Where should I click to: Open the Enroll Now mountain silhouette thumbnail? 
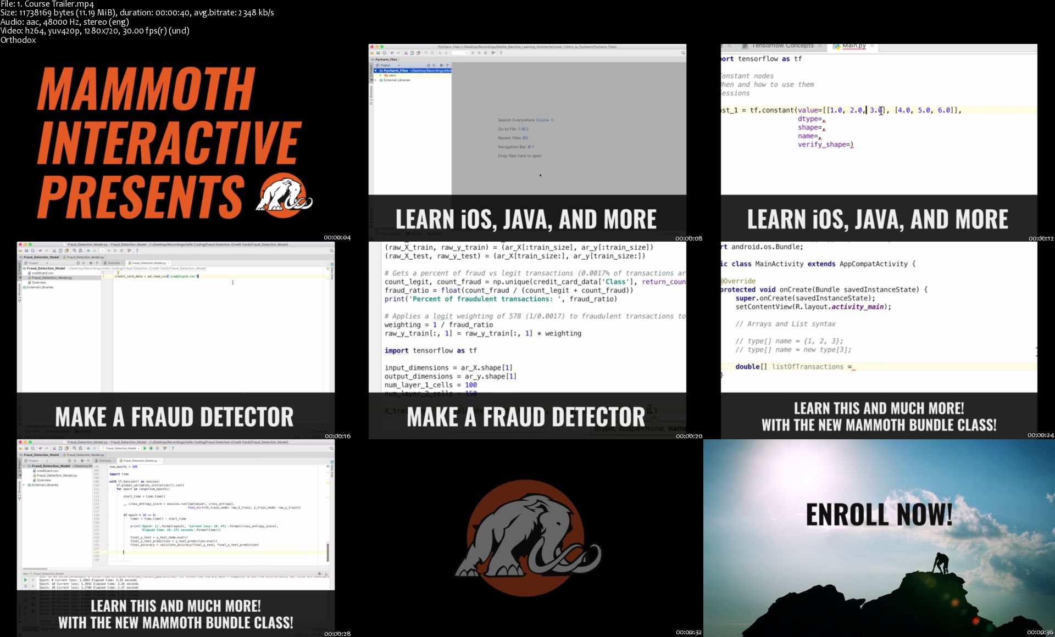coord(879,538)
